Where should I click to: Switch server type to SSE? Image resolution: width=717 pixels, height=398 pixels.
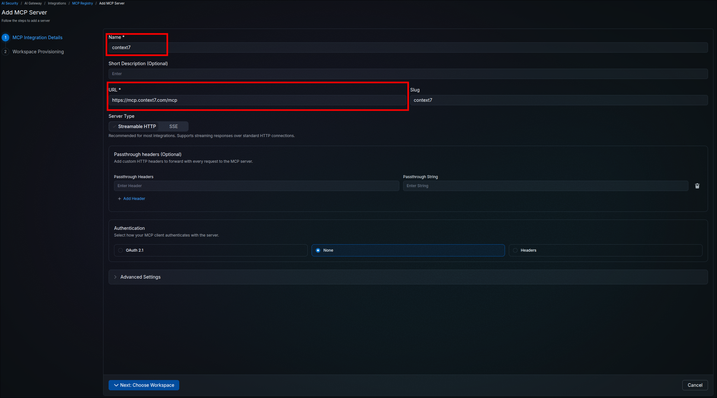point(174,126)
